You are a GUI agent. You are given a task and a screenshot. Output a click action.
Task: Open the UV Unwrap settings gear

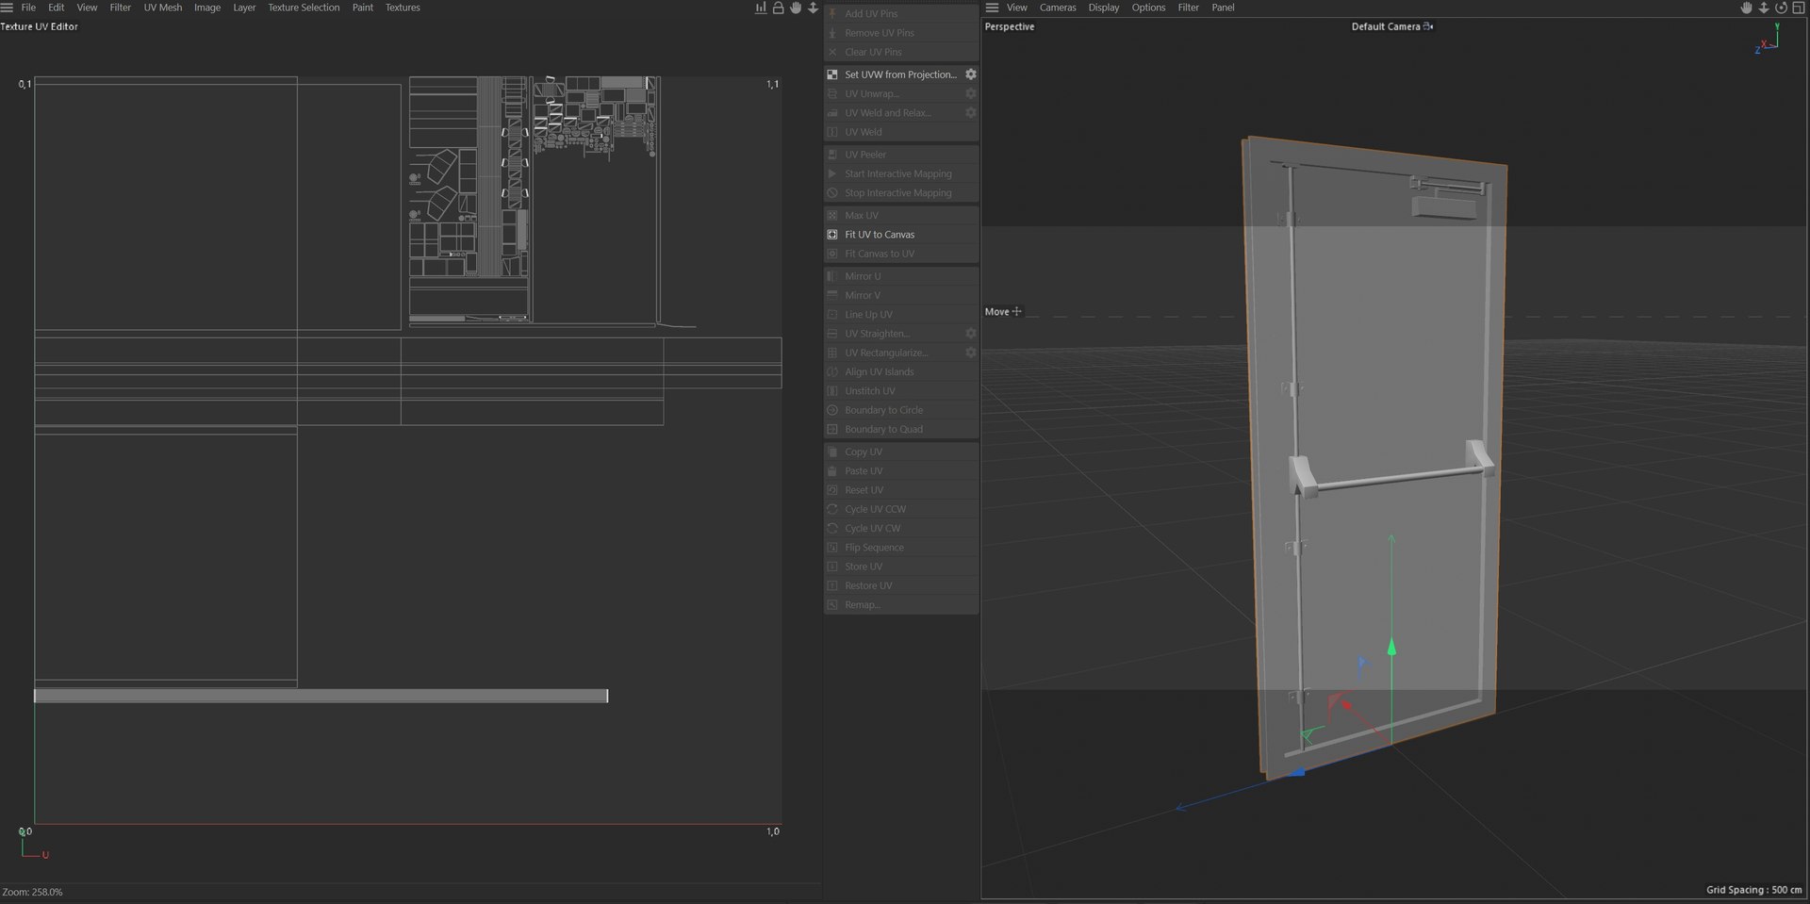point(970,93)
